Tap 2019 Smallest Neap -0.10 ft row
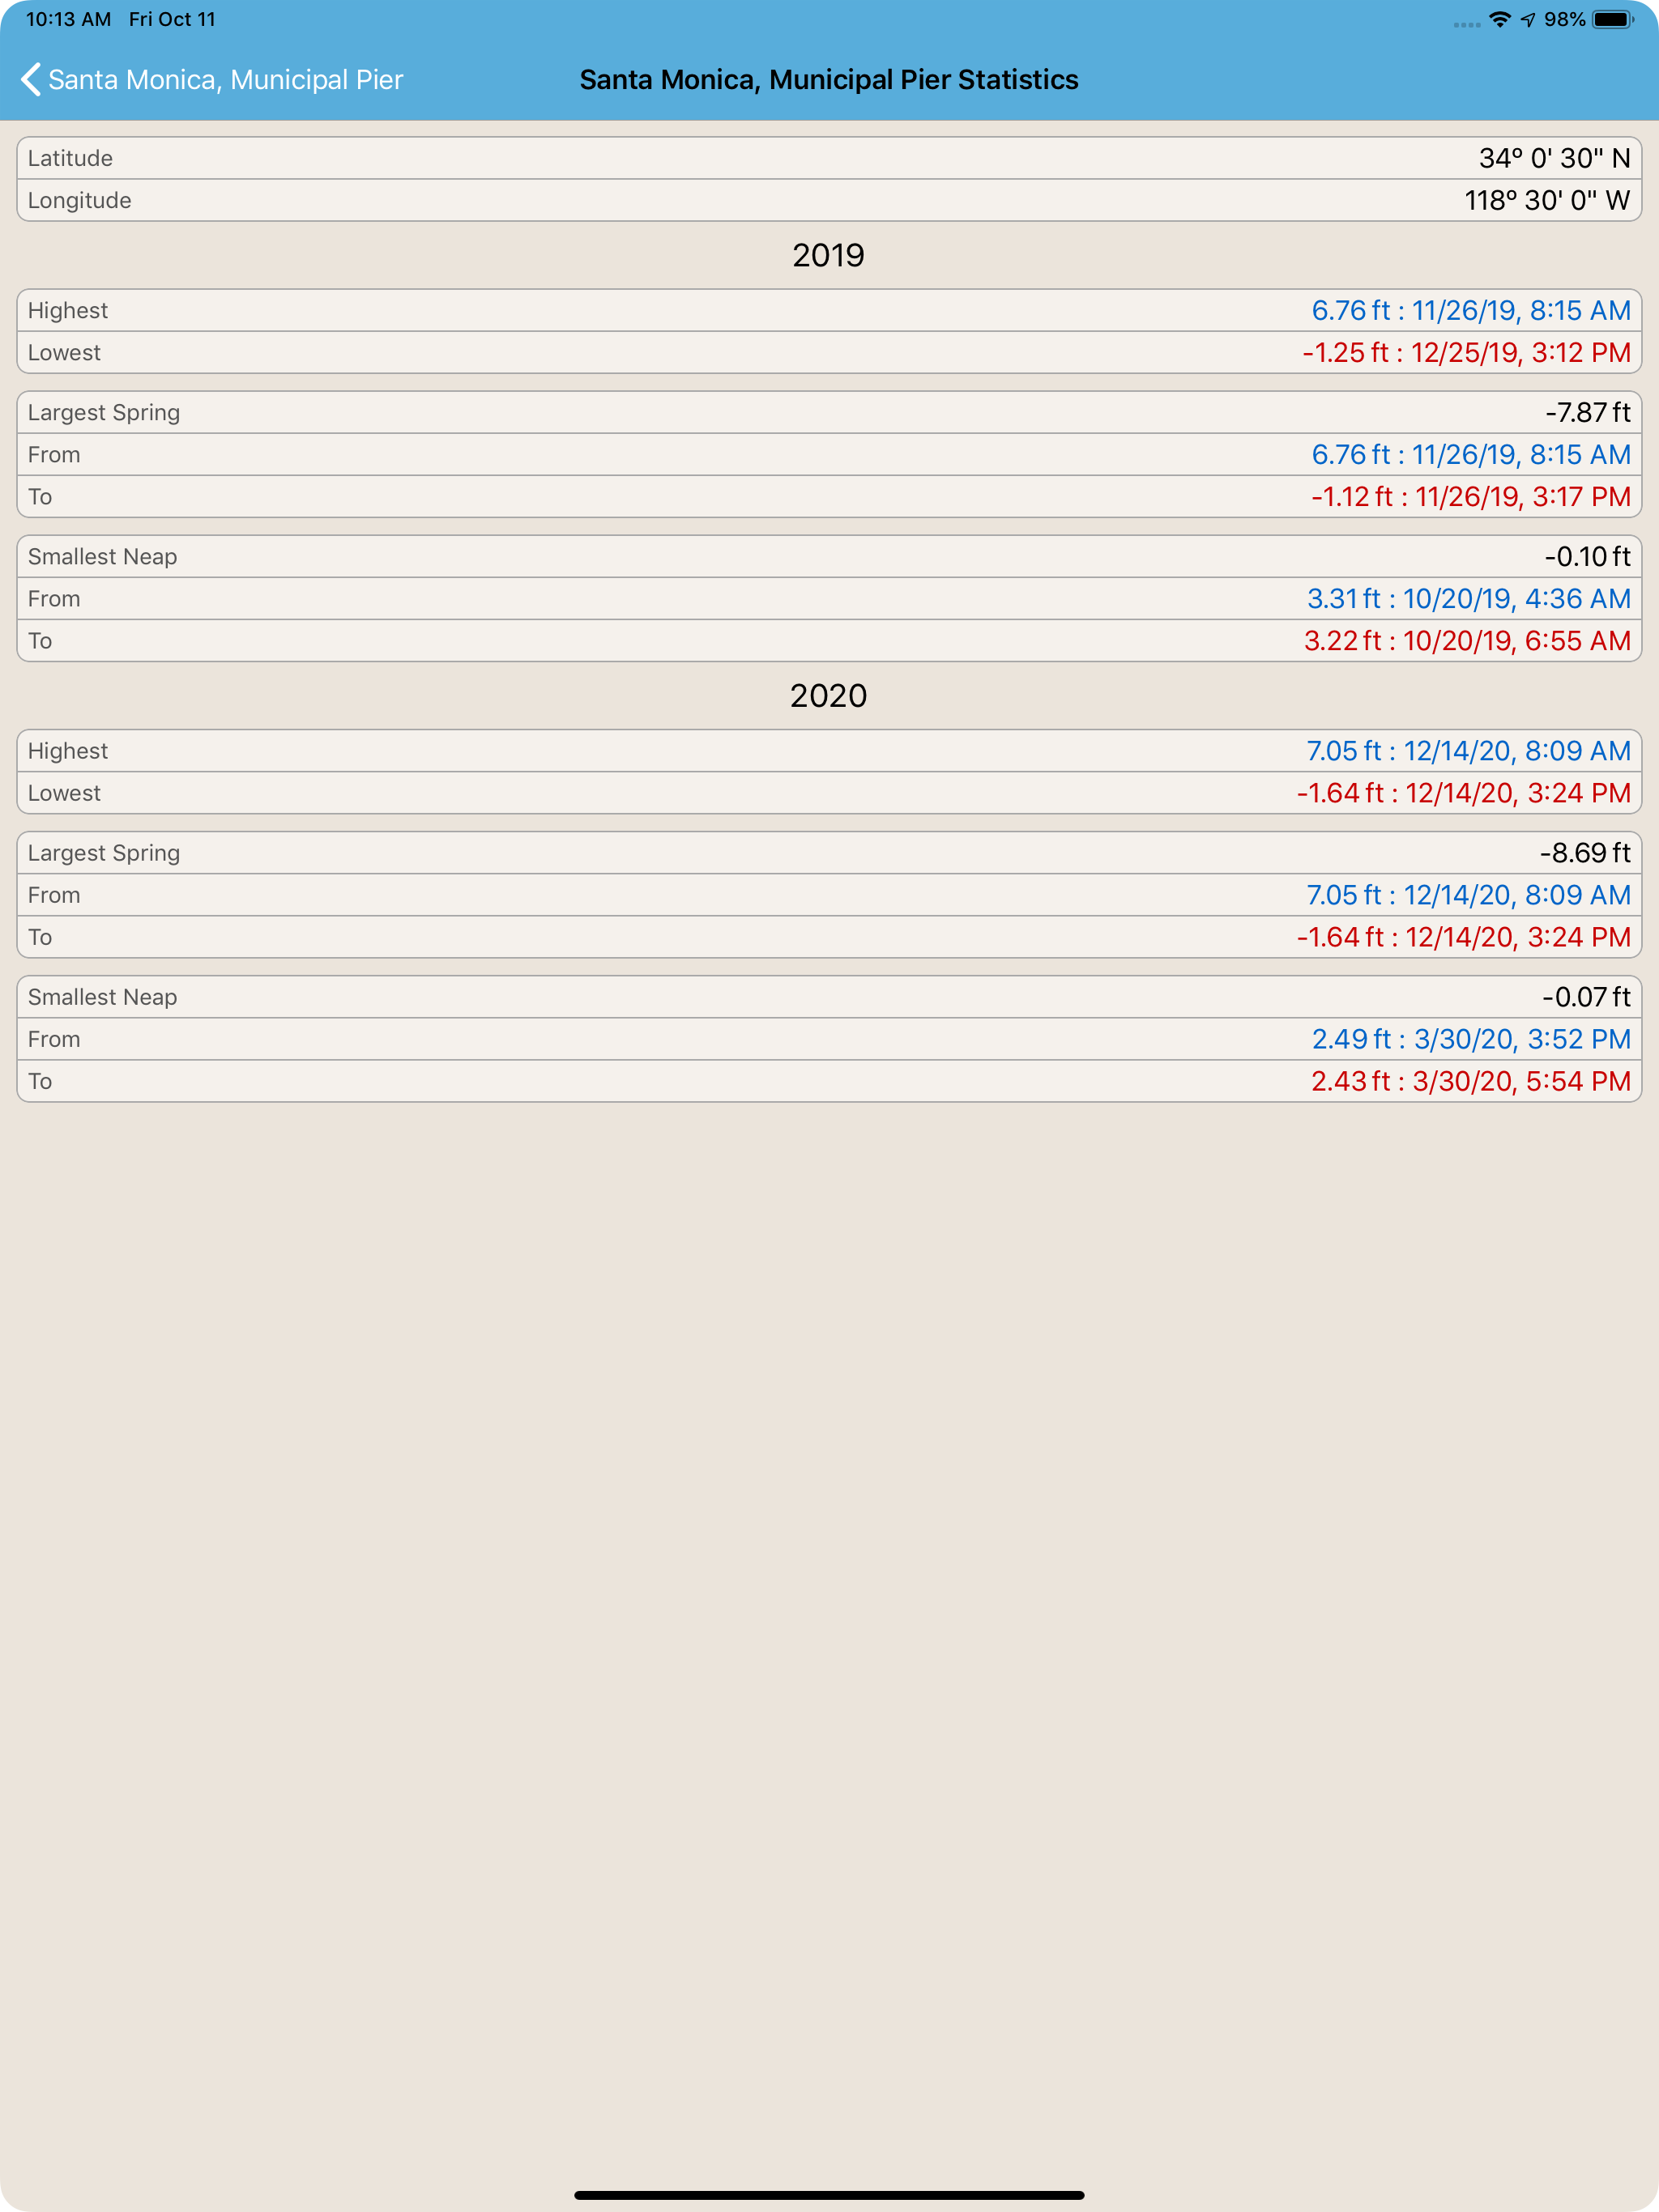 click(x=829, y=556)
